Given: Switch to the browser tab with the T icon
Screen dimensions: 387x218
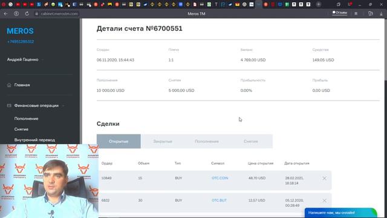Looking at the screenshot, I should click(x=216, y=4).
